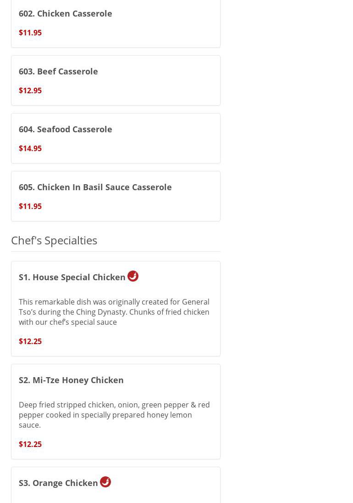353x503 pixels.
Task: Click the House Special Chicken description text
Action: [114, 312]
